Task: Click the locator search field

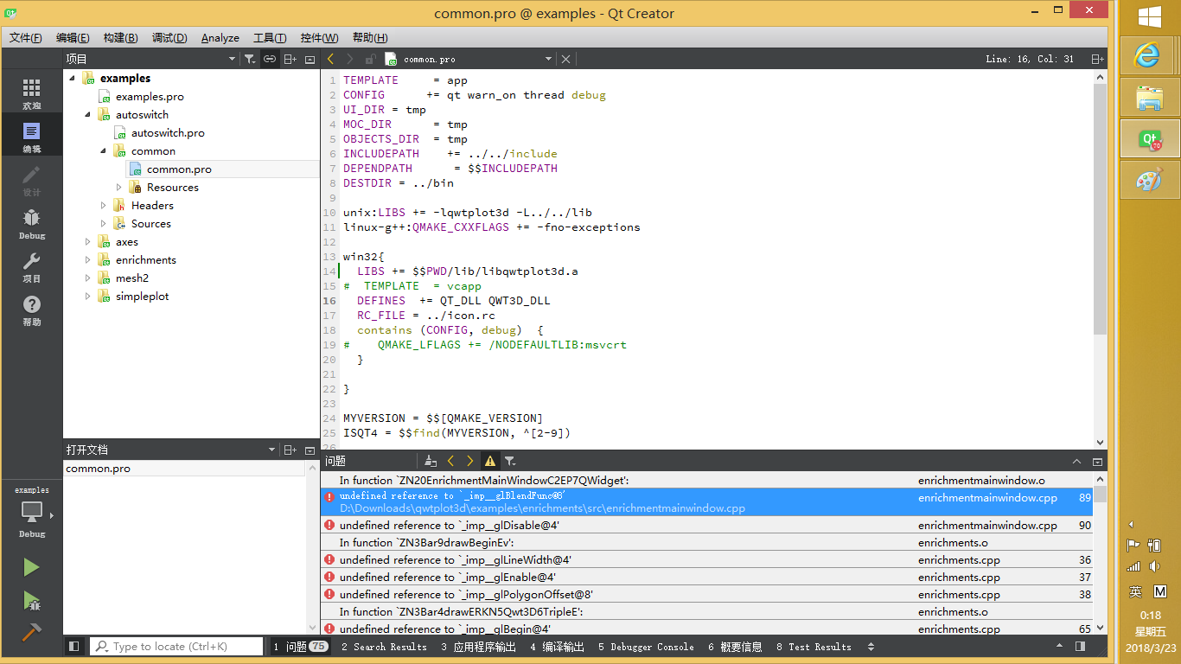Action: pyautogui.click(x=176, y=647)
